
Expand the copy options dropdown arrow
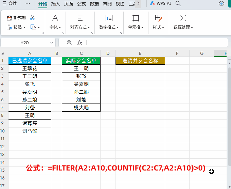[x=39, y=27]
